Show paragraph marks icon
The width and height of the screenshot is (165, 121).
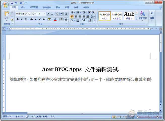coord(94,20)
